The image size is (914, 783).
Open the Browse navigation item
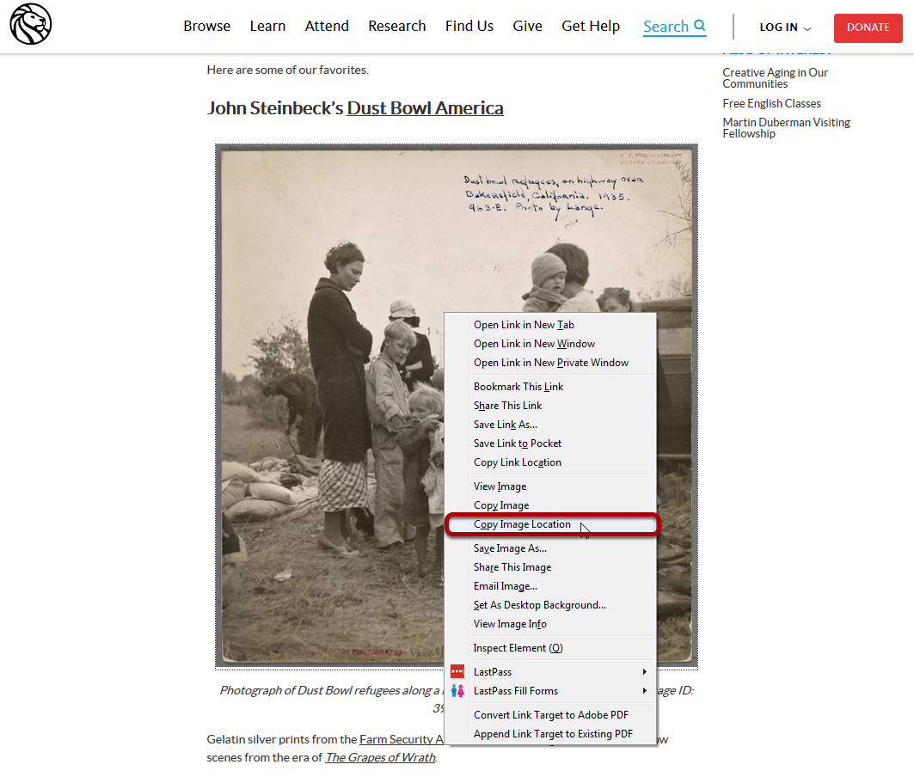tap(207, 27)
